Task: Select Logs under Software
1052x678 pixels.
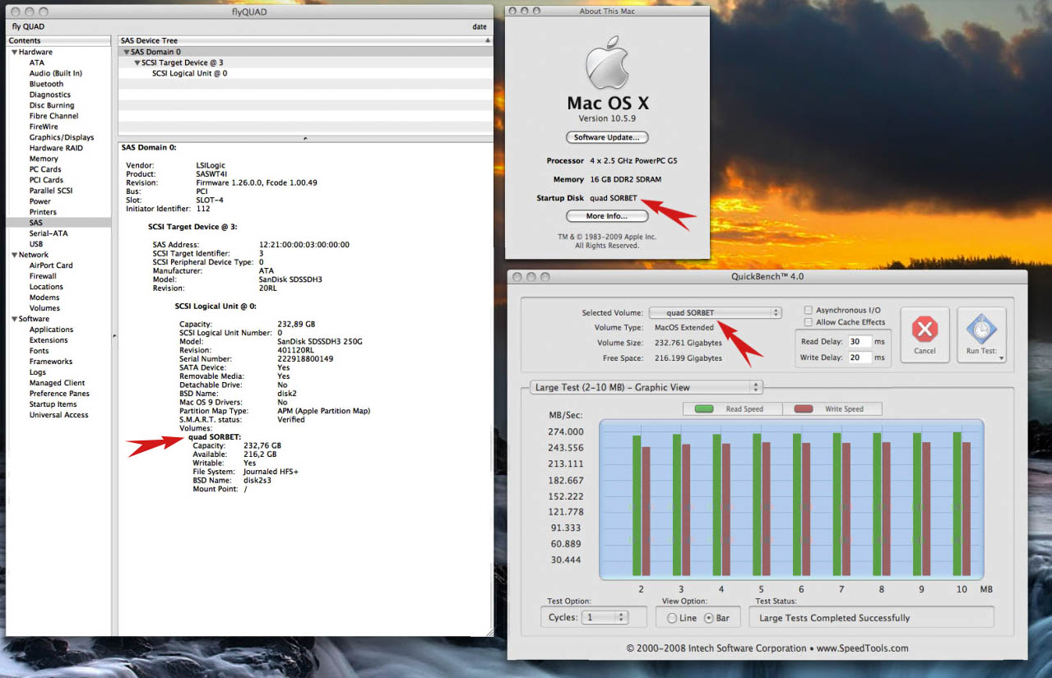Action: [38, 372]
